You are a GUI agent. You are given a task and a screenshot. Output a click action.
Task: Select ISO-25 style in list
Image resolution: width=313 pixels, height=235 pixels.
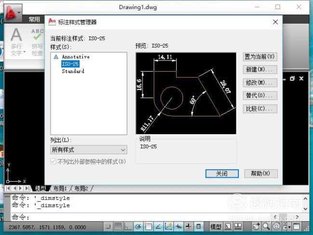point(70,64)
